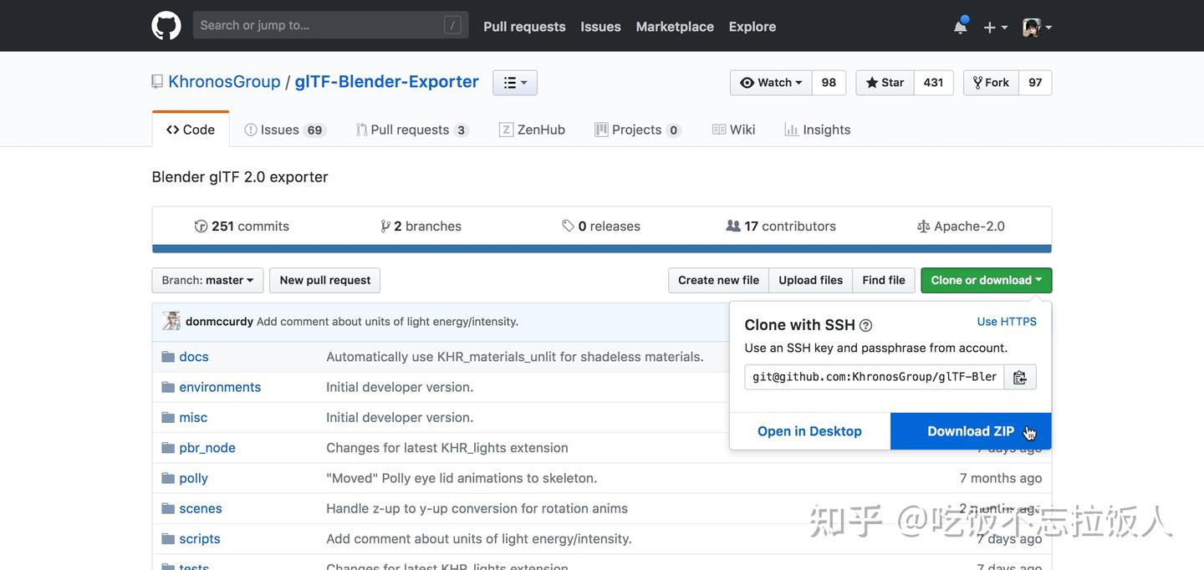This screenshot has height=570, width=1204.
Task: Open polly eye lid animations commit
Action: click(462, 478)
